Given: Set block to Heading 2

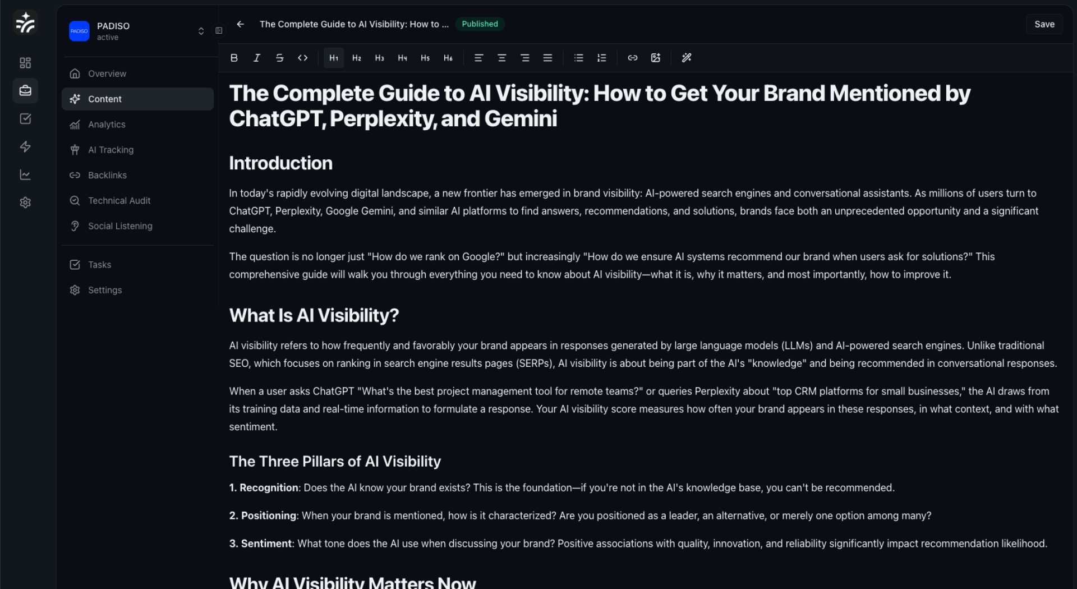Looking at the screenshot, I should [x=356, y=58].
